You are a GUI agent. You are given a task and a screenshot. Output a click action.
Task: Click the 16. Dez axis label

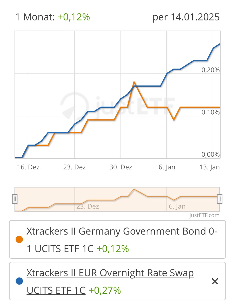point(28,167)
